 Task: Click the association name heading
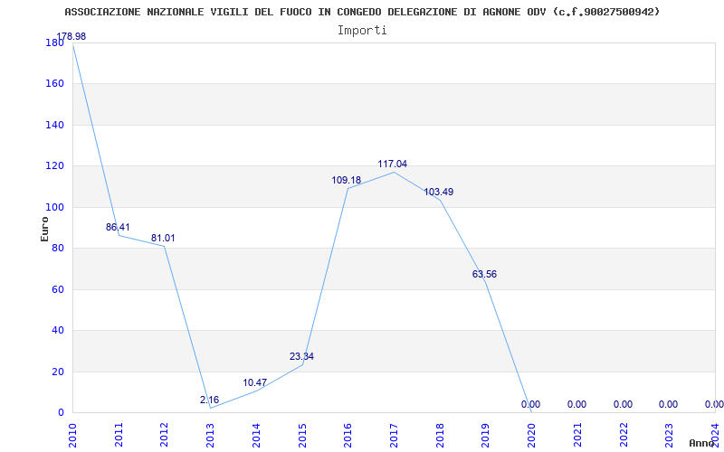click(362, 12)
